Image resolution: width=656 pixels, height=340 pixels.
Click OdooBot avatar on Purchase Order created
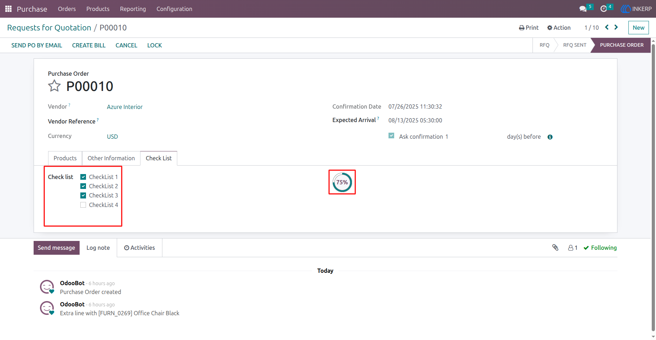coord(47,287)
